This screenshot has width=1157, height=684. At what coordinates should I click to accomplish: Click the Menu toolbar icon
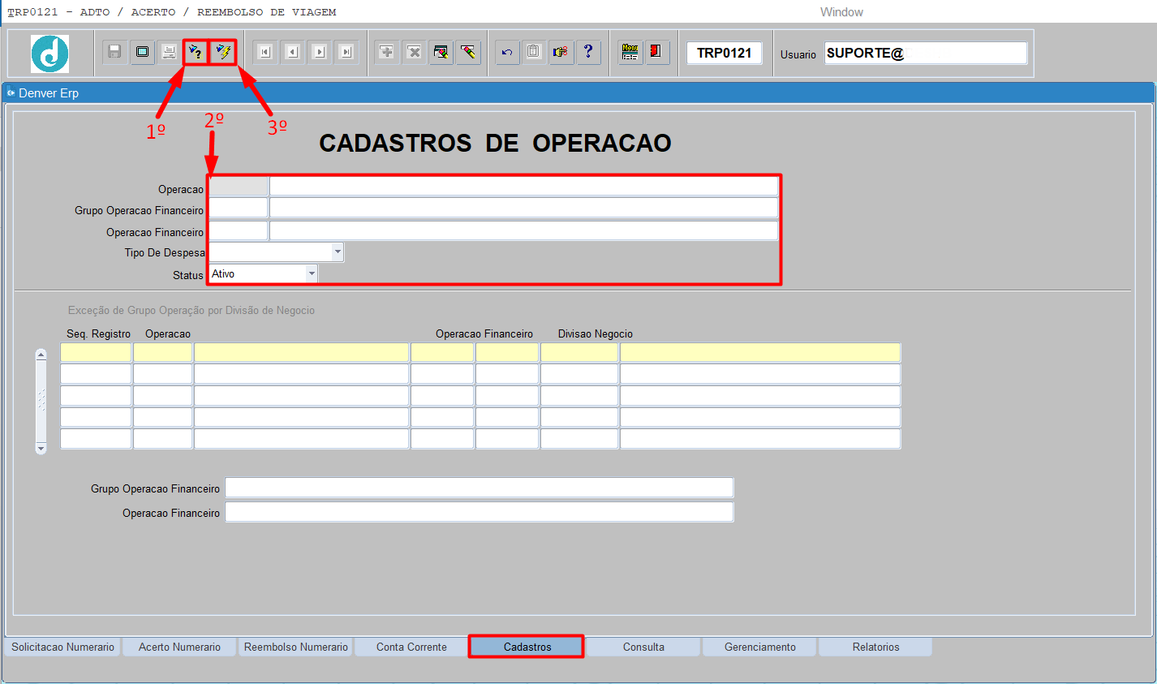coord(630,52)
